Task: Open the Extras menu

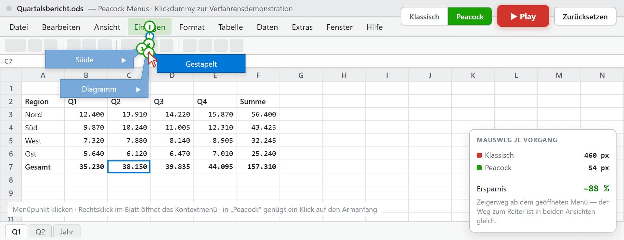Action: (x=302, y=27)
